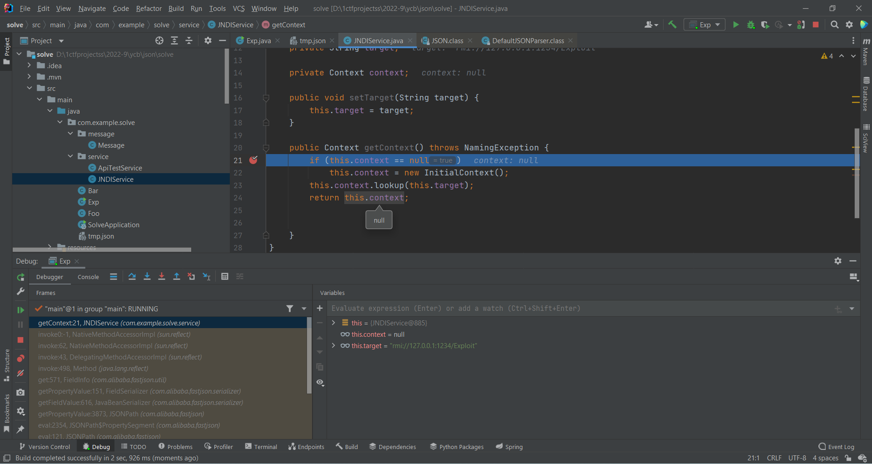This screenshot has height=464, width=872.
Task: Toggle watches view eye icon
Action: [x=320, y=383]
